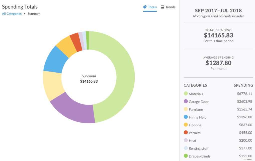Click the Flooring orange legend dot
This screenshot has width=255, height=161.
point(186,125)
